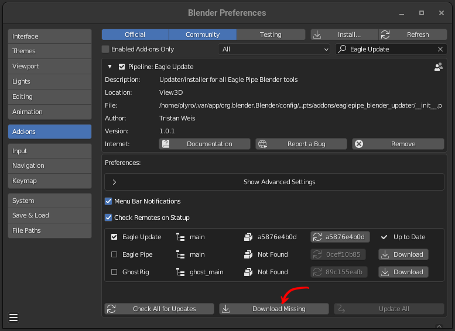Click the author name Tristan Weis
455x331 pixels.
177,118
